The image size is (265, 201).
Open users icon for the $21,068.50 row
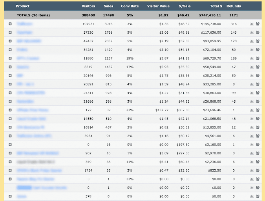pos(258,119)
